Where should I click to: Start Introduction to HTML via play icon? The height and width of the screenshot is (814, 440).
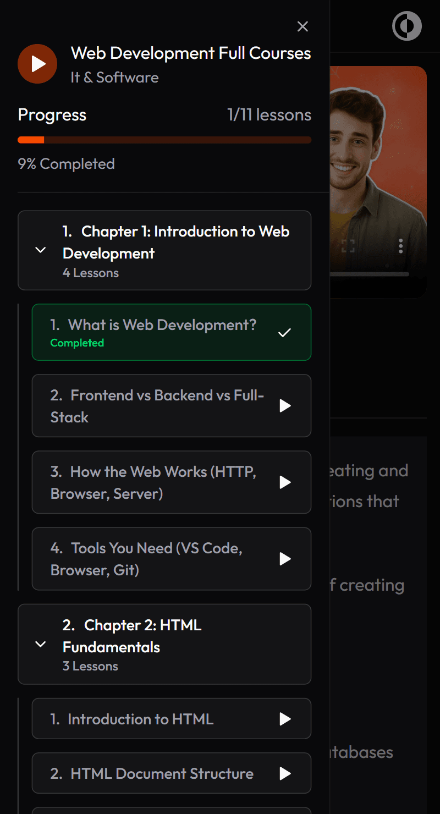(x=285, y=719)
